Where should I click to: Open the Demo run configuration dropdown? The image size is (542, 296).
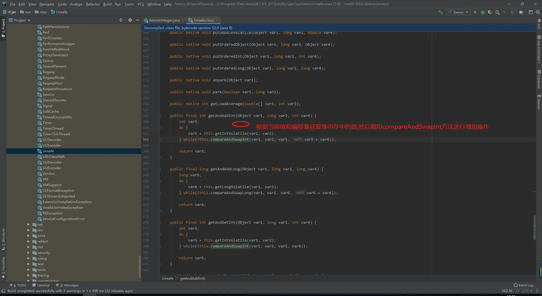458,12
